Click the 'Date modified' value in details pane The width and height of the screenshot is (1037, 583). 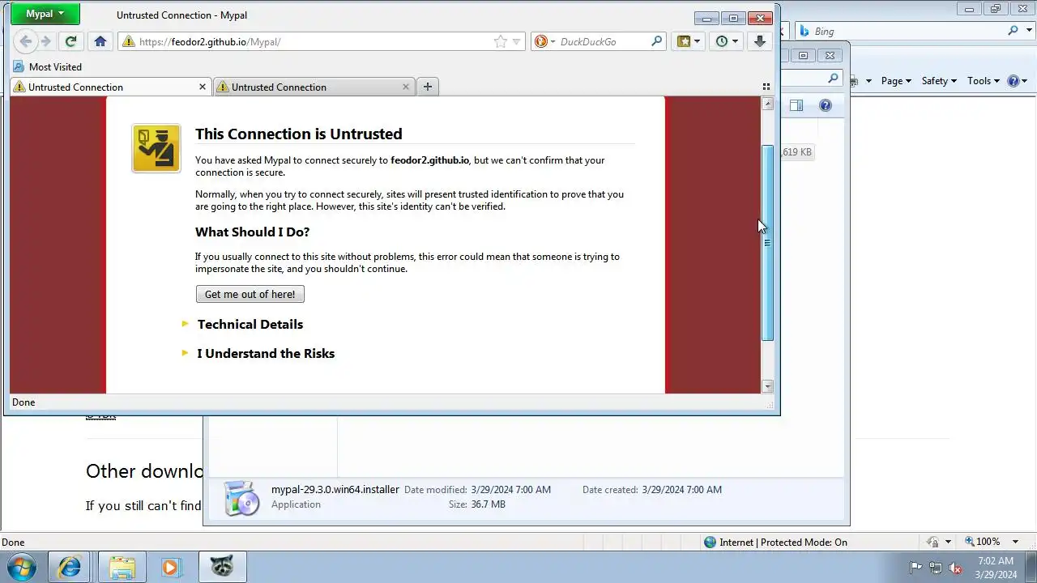click(510, 489)
